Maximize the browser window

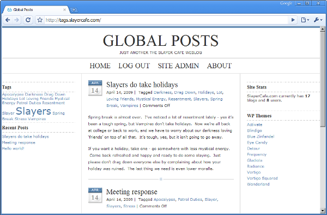pyautogui.click(x=307, y=4)
